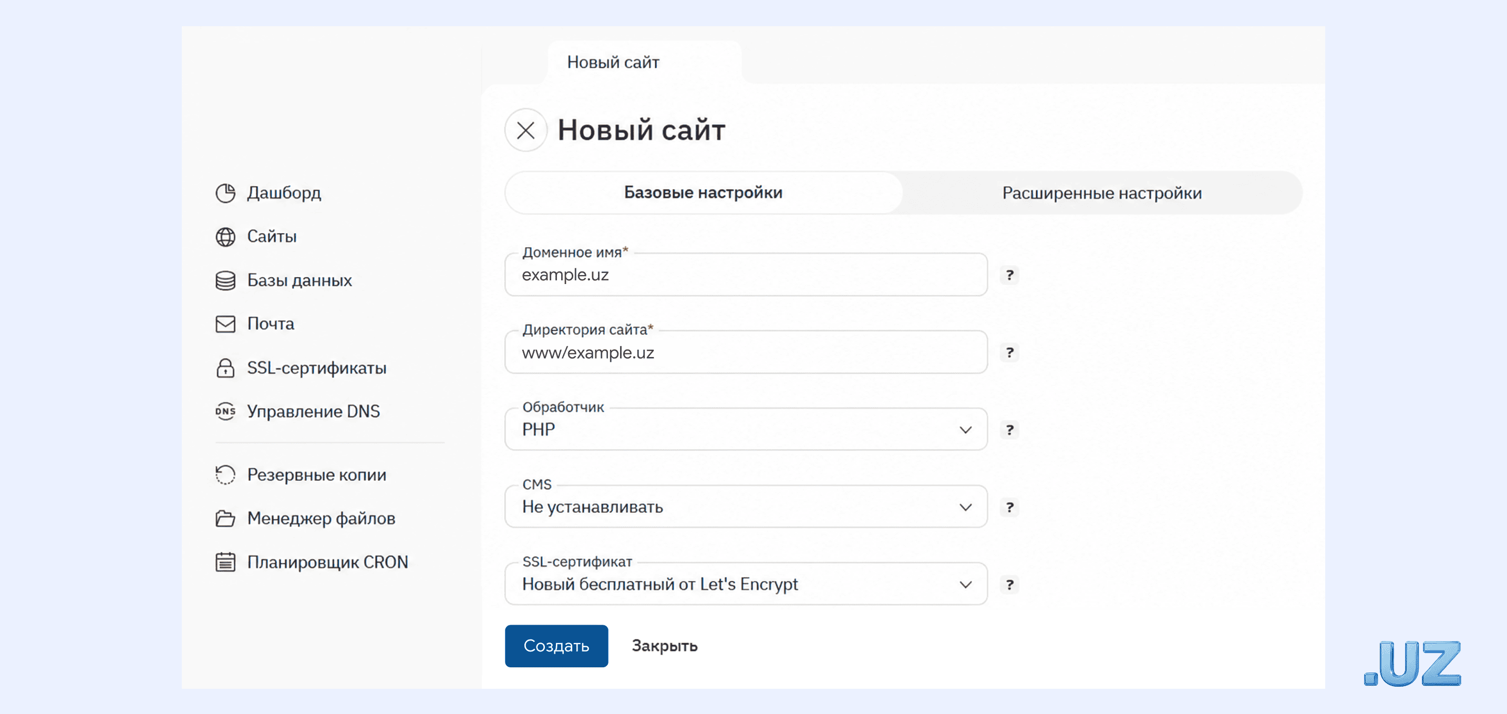Focus the Доменное имя input field
Screen dimensions: 1507x714
[746, 275]
